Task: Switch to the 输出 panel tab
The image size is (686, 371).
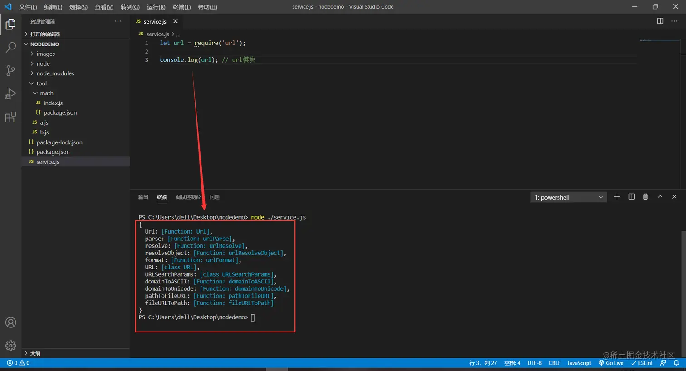Action: point(143,197)
